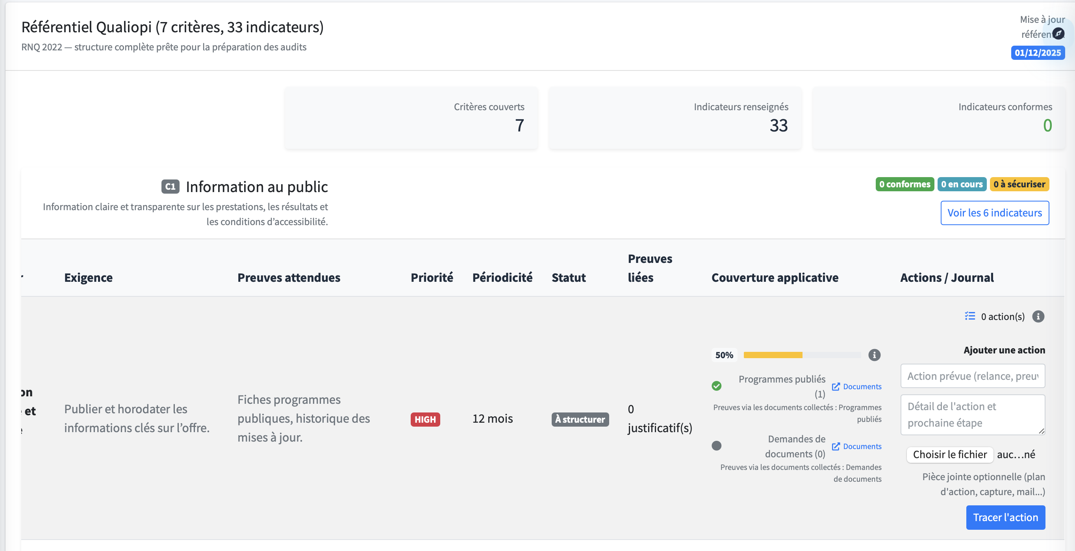Screen dimensions: 1075x551
Task: Select the checklist icon beside 0 action(s)
Action: (970, 316)
